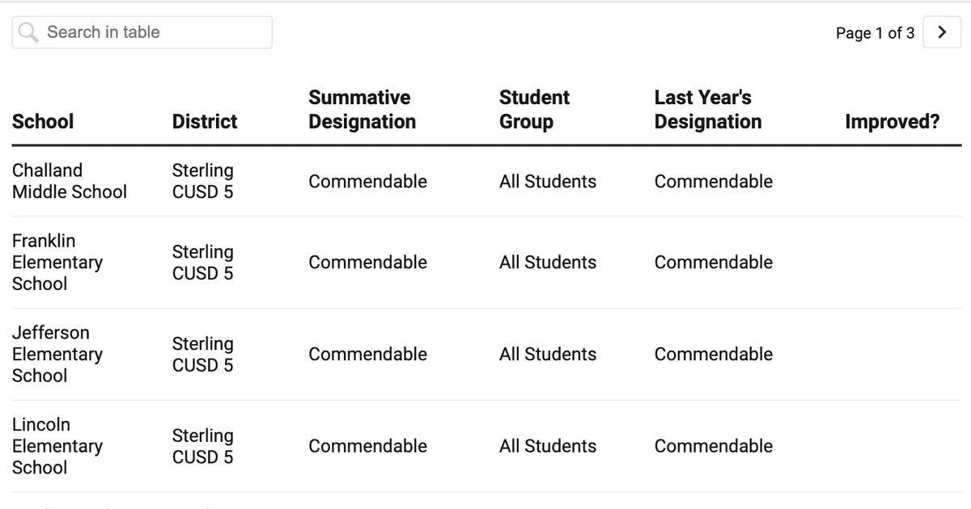The image size is (971, 509).
Task: Click the search icon inside the table search box
Action: point(28,32)
